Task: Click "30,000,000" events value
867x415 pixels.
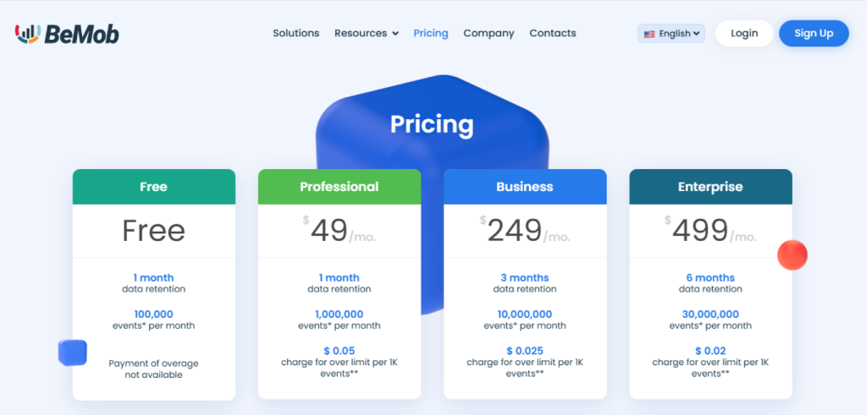Action: pyautogui.click(x=710, y=314)
